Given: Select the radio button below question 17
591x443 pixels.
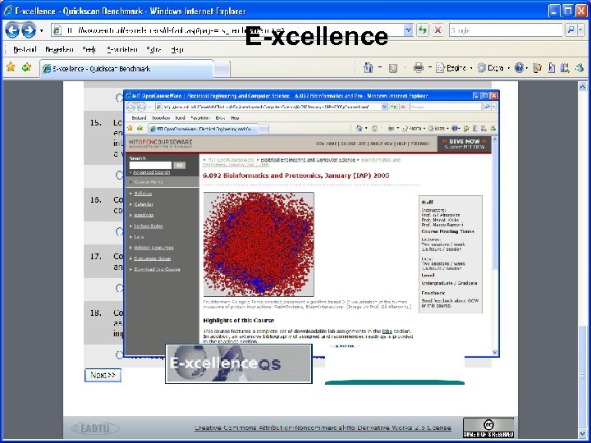Looking at the screenshot, I should coord(120,288).
